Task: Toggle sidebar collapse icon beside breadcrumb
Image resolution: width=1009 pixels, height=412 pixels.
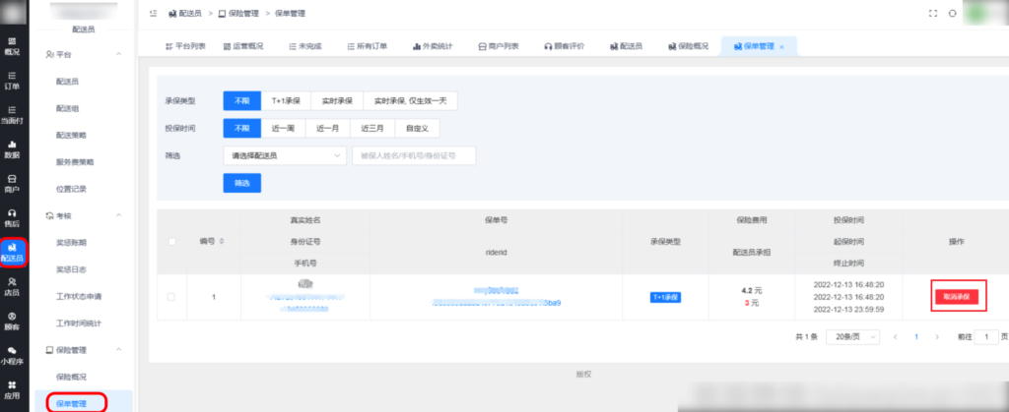Action: point(153,13)
